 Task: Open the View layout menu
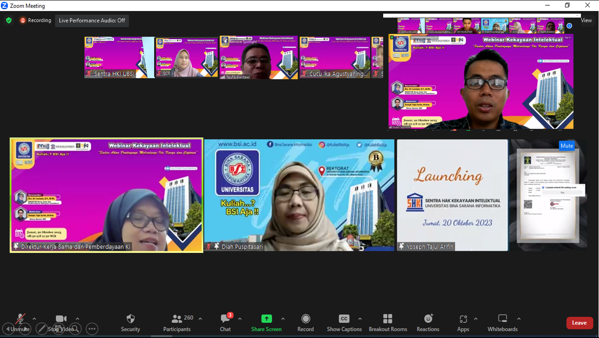pos(586,20)
